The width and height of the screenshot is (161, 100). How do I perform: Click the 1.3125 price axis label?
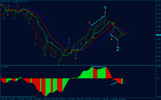(158, 22)
